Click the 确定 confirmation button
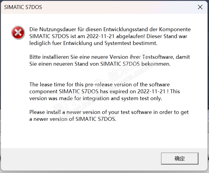The image size is (209, 173). coord(180,159)
